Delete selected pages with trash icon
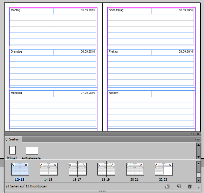Viewport: 204px width, 193px height. [x=190, y=186]
